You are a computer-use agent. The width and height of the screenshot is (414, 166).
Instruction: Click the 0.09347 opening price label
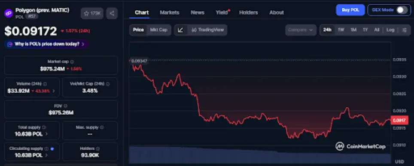[139, 61]
